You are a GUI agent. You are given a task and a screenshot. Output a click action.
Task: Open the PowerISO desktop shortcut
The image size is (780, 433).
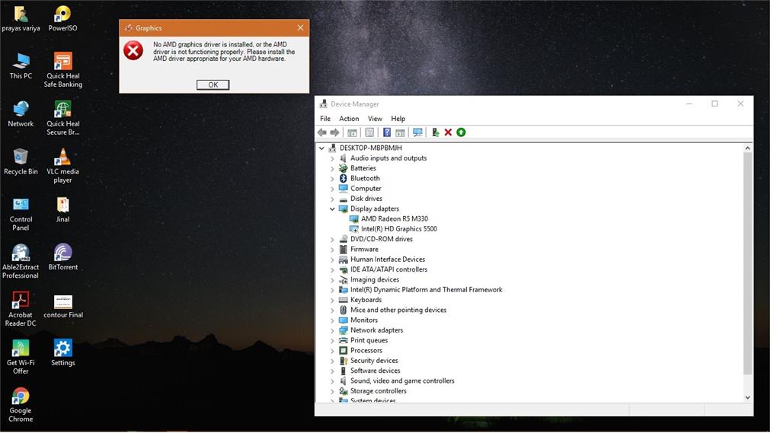[x=63, y=19]
